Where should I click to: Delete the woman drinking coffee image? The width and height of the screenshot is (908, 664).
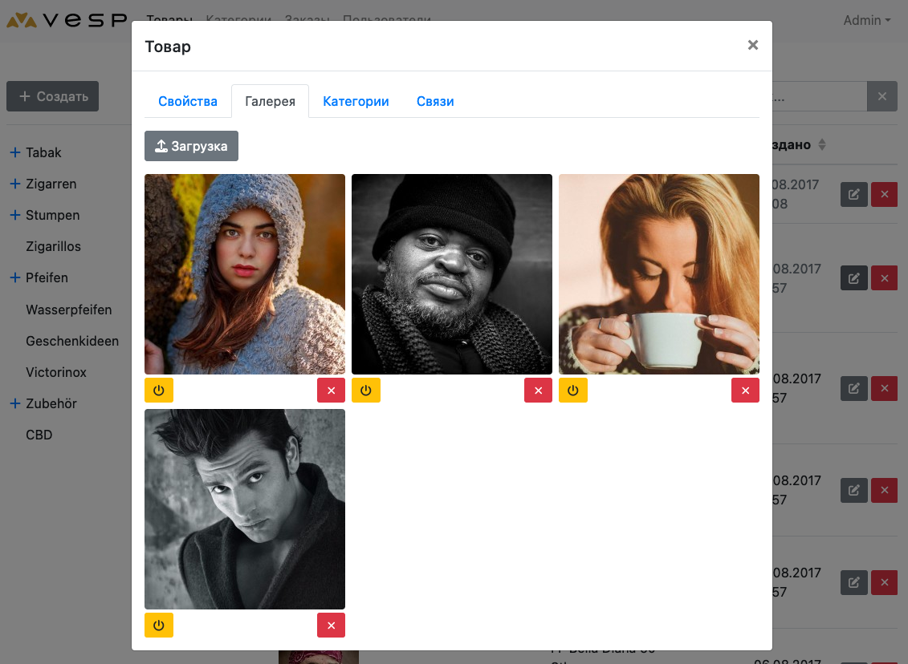point(745,391)
